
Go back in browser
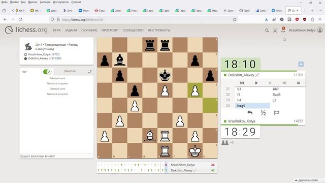tap(5, 19)
